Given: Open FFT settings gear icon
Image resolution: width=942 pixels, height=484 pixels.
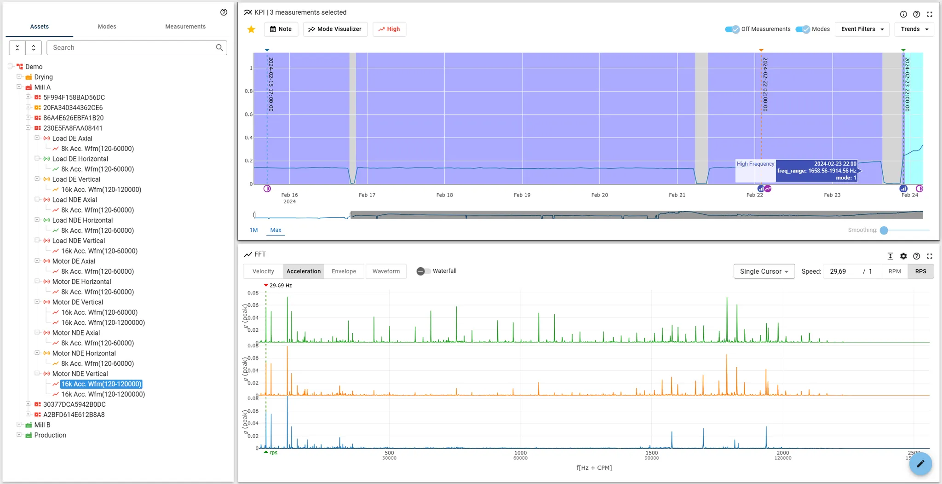Looking at the screenshot, I should pos(903,256).
